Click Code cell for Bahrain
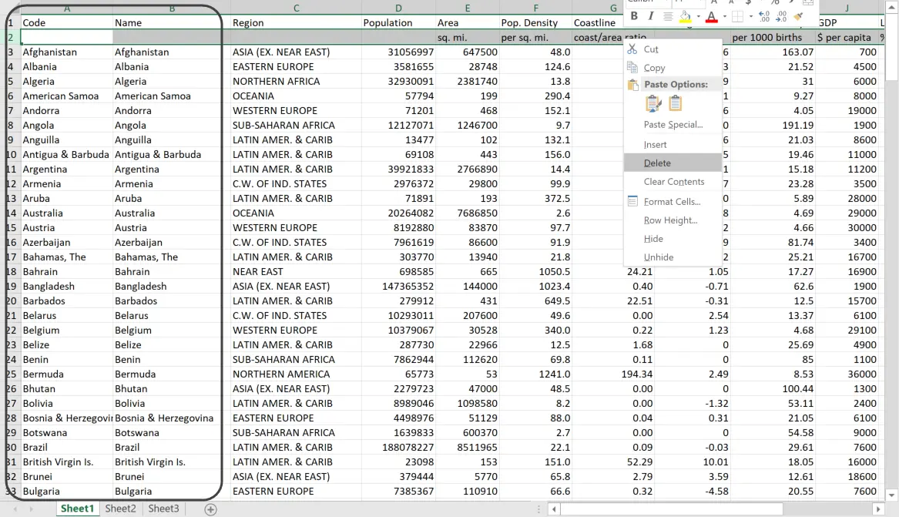The height and width of the screenshot is (517, 899). [x=66, y=272]
